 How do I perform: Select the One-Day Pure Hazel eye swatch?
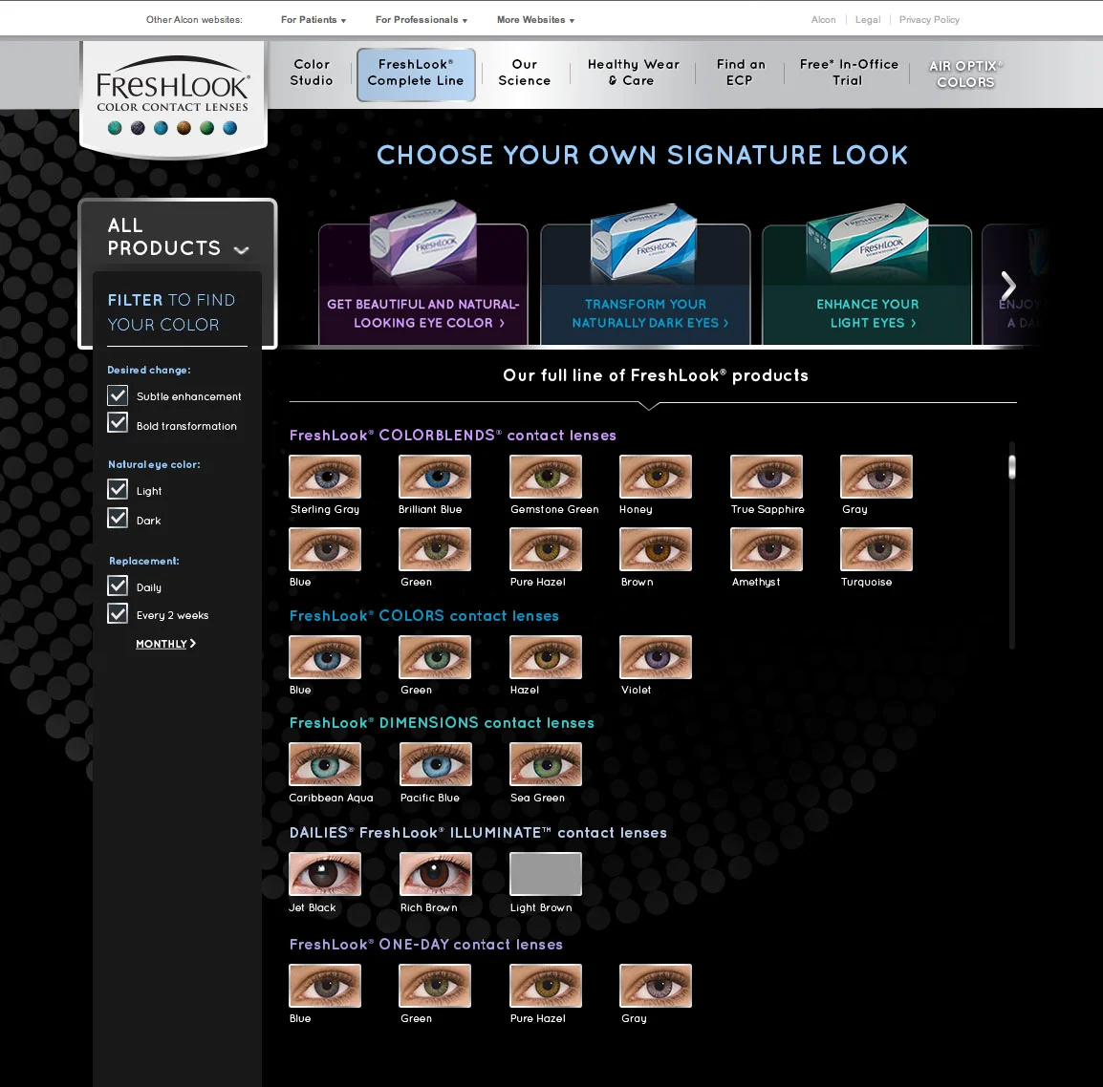pos(546,986)
